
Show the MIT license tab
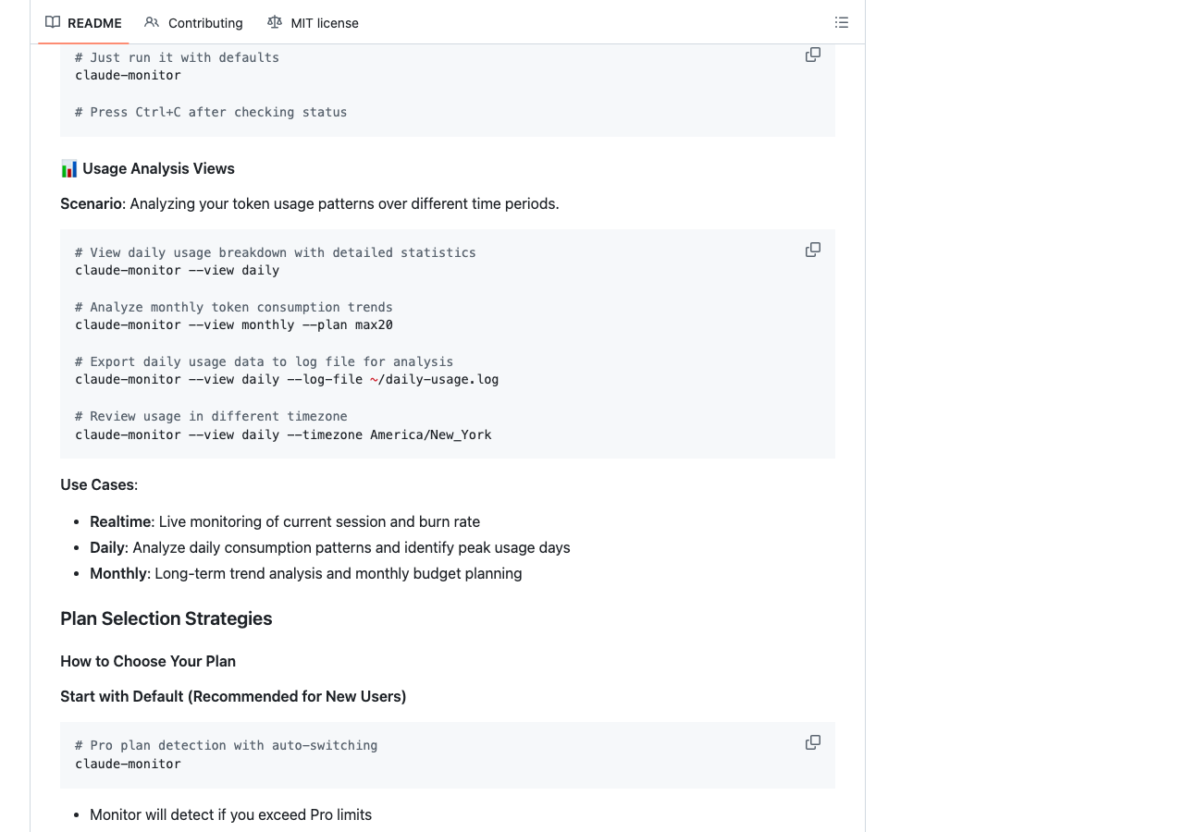324,23
